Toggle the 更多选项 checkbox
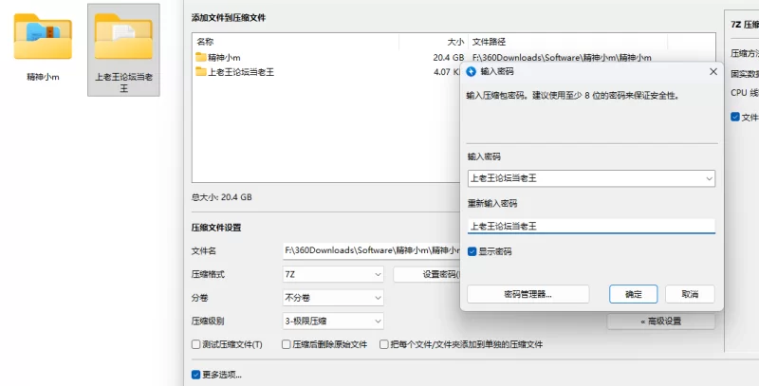Viewport: 759px width, 386px height. click(196, 375)
